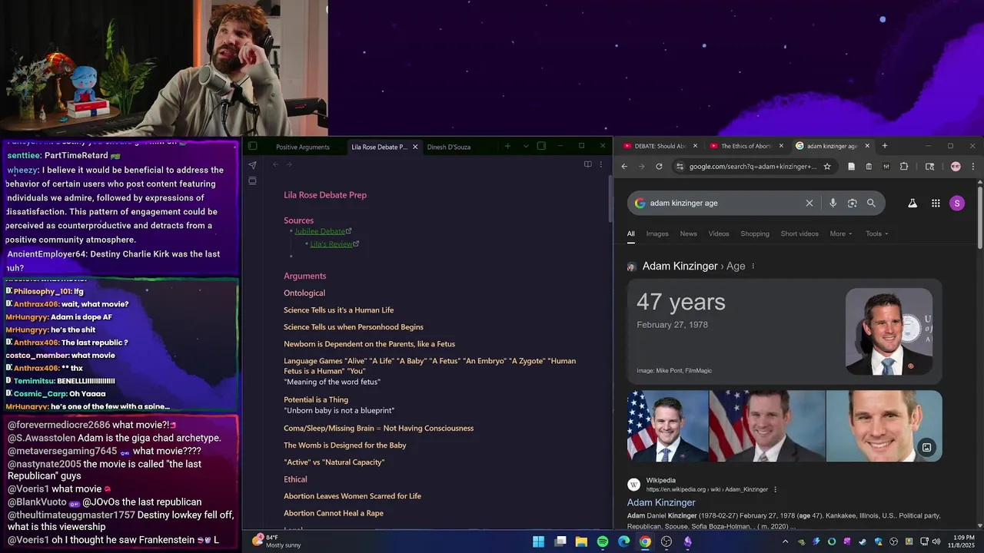Select the Lila Rose Debate Prep tab

(379, 147)
